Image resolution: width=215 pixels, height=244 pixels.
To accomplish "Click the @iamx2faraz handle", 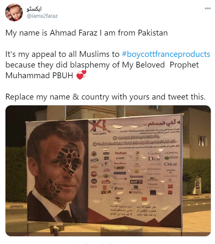I will (42, 16).
